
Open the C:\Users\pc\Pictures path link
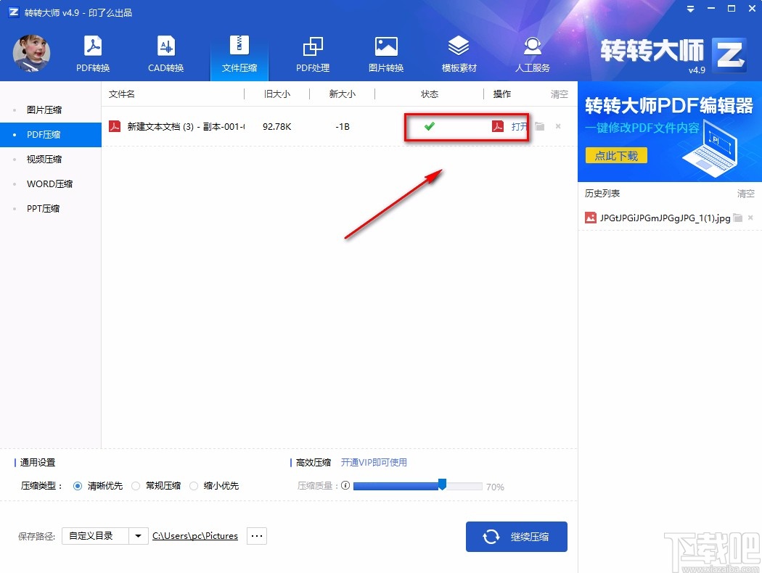point(194,536)
